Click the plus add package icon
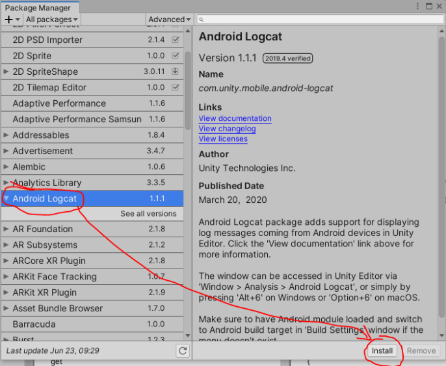This screenshot has height=366, width=446. (x=9, y=20)
